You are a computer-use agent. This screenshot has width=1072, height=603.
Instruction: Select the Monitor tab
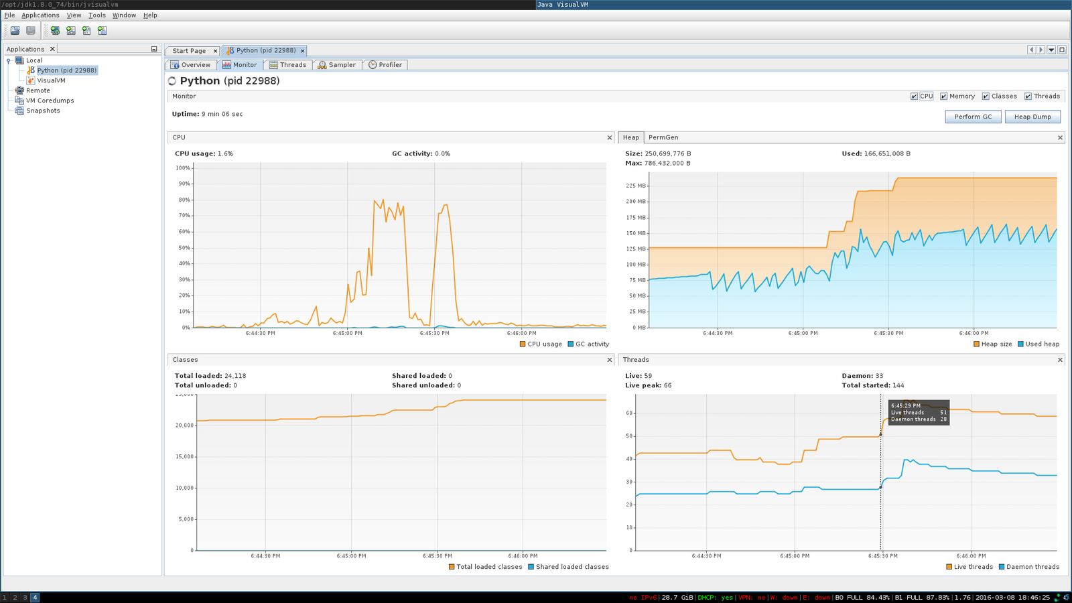[239, 65]
